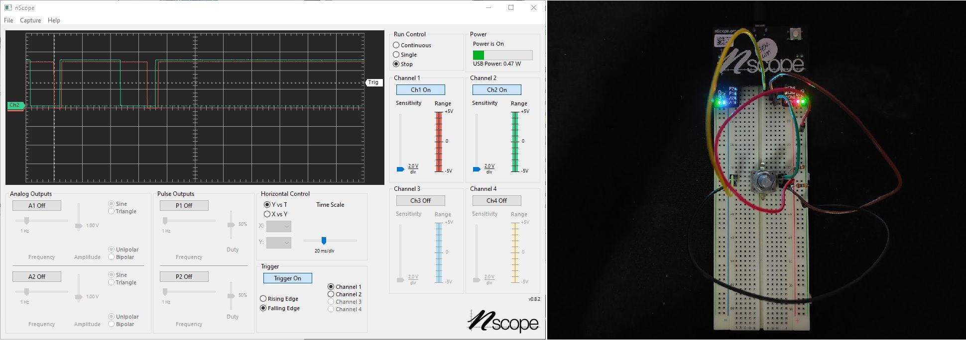Maximize the nScope window
The width and height of the screenshot is (966, 340).
tap(511, 8)
